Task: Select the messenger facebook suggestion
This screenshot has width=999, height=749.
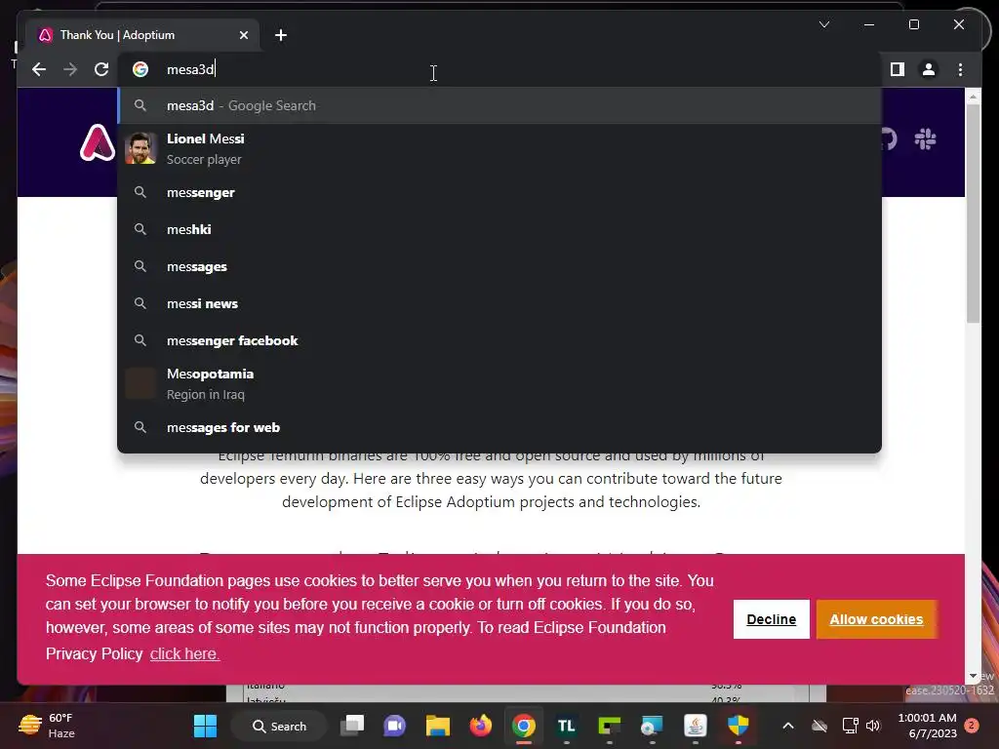Action: point(499,340)
